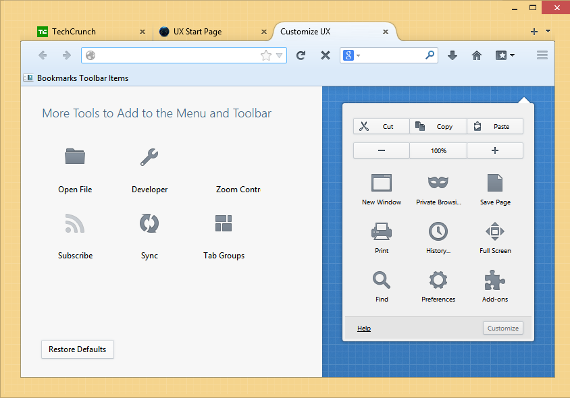Open the Help link in menu panel

[364, 329]
